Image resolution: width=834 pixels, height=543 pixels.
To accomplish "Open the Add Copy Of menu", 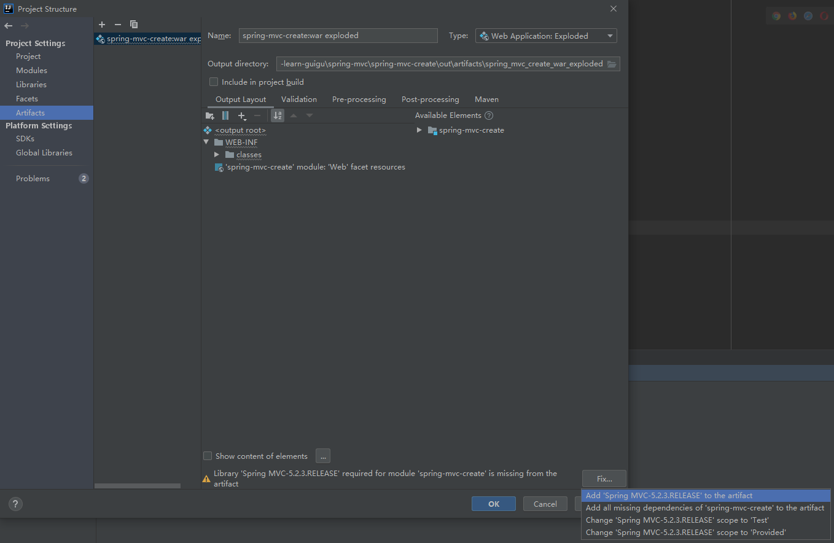I will (242, 115).
